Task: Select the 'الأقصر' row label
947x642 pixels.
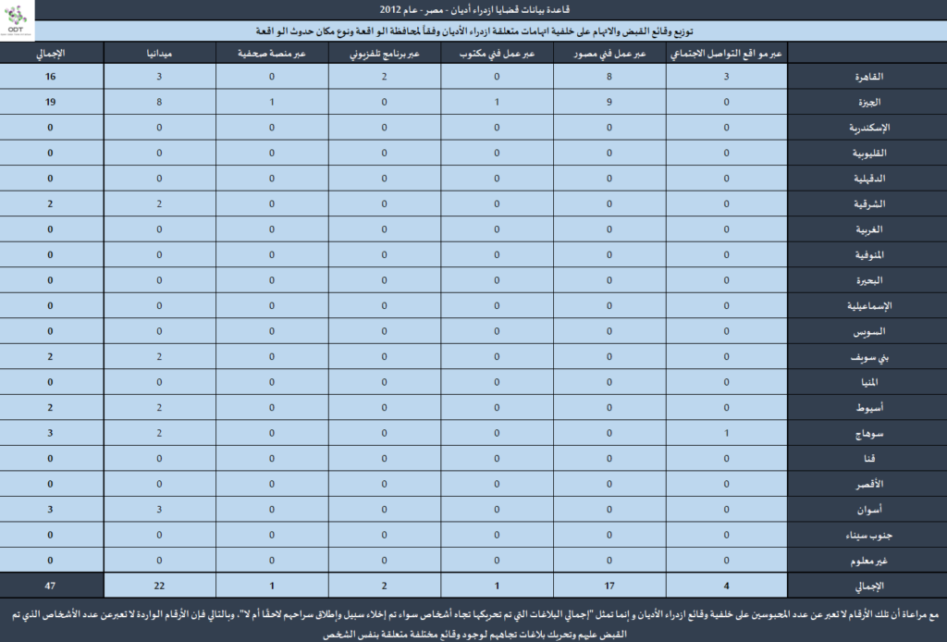Action: (x=869, y=484)
